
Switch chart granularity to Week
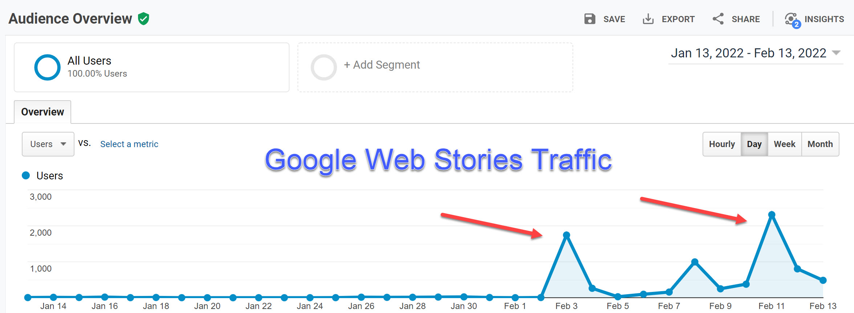pyautogui.click(x=785, y=144)
